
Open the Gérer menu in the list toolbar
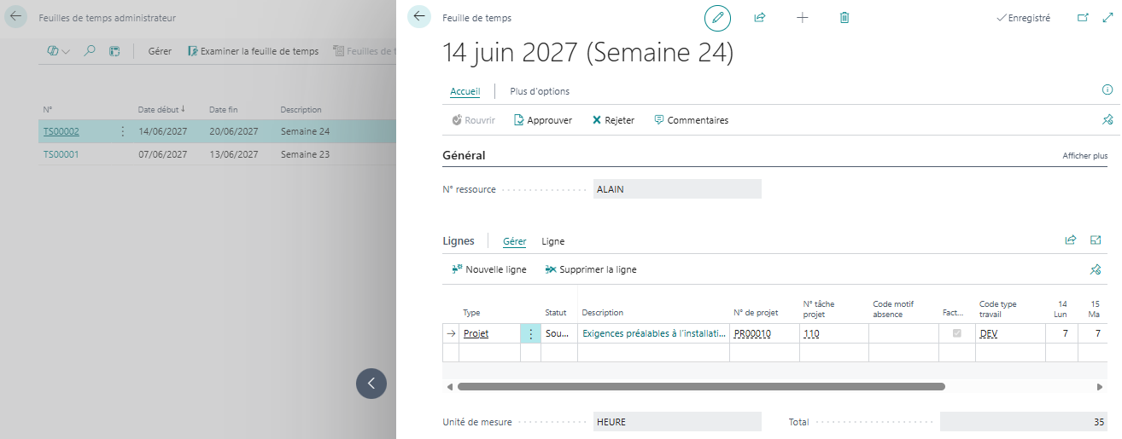coord(160,51)
